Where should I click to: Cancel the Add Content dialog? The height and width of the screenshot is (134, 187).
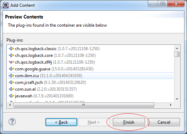(164, 122)
